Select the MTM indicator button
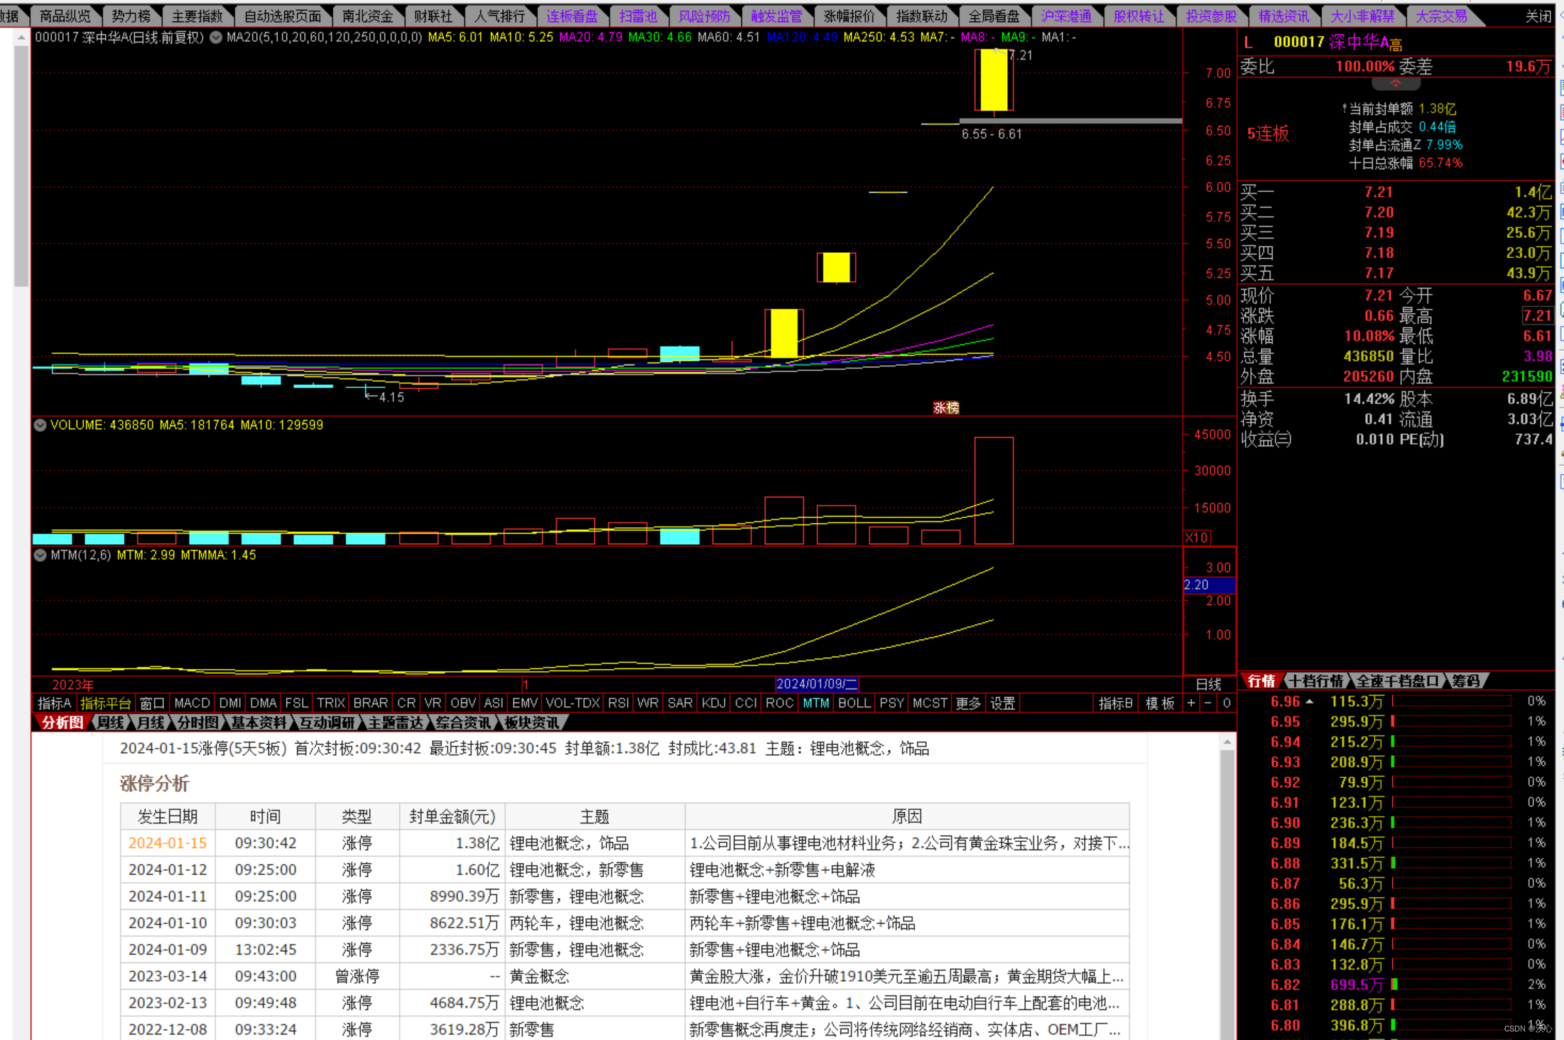The image size is (1564, 1040). click(x=815, y=703)
